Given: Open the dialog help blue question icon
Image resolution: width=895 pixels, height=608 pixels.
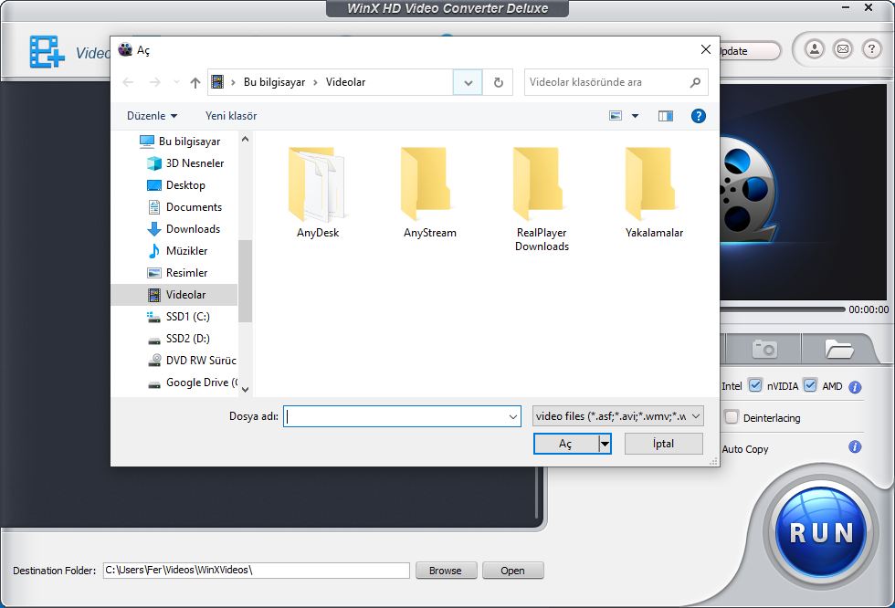Looking at the screenshot, I should click(x=698, y=116).
